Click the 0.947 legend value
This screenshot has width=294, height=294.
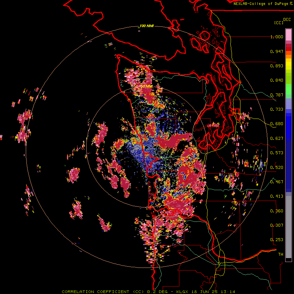[x=277, y=51]
